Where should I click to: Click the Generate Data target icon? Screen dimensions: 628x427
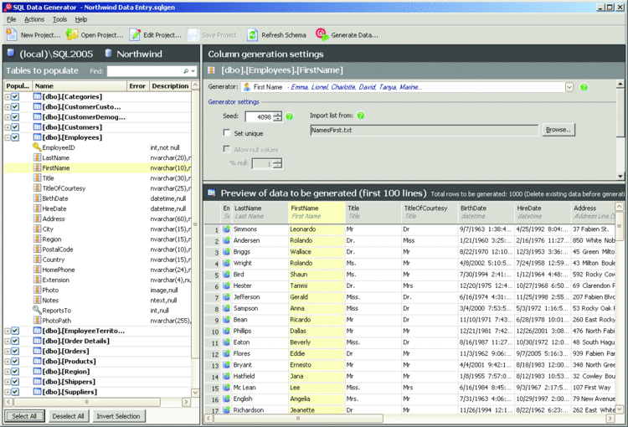[x=322, y=34]
